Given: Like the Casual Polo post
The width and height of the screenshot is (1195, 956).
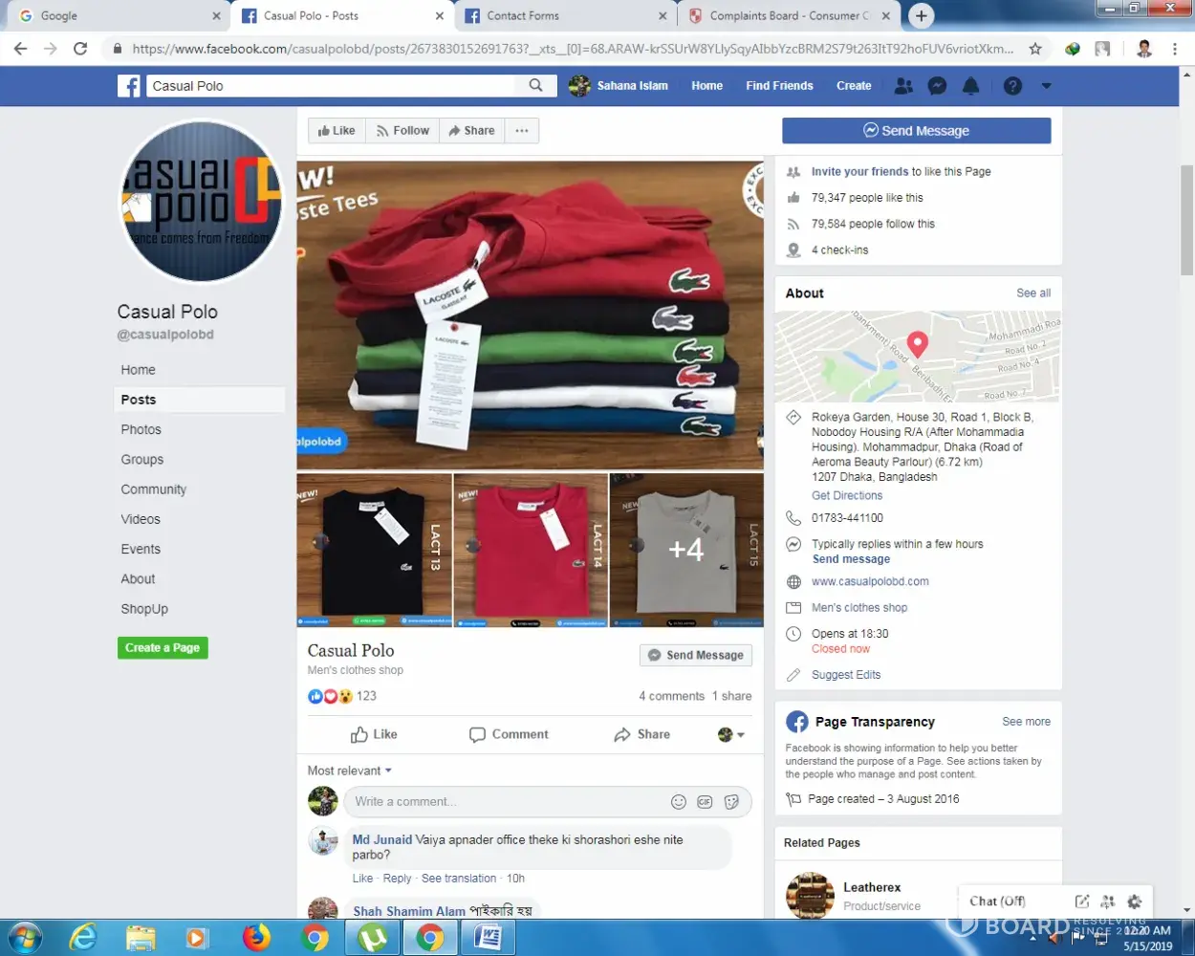Looking at the screenshot, I should coord(374,734).
